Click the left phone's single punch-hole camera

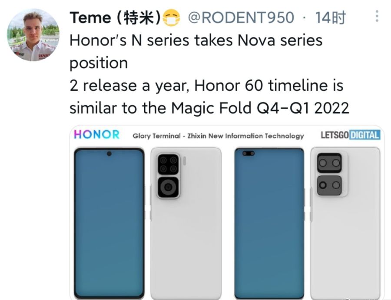(x=109, y=154)
